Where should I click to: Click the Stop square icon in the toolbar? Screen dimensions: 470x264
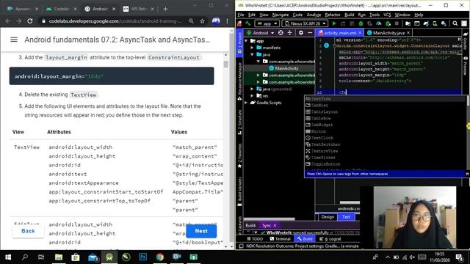(x=397, y=23)
